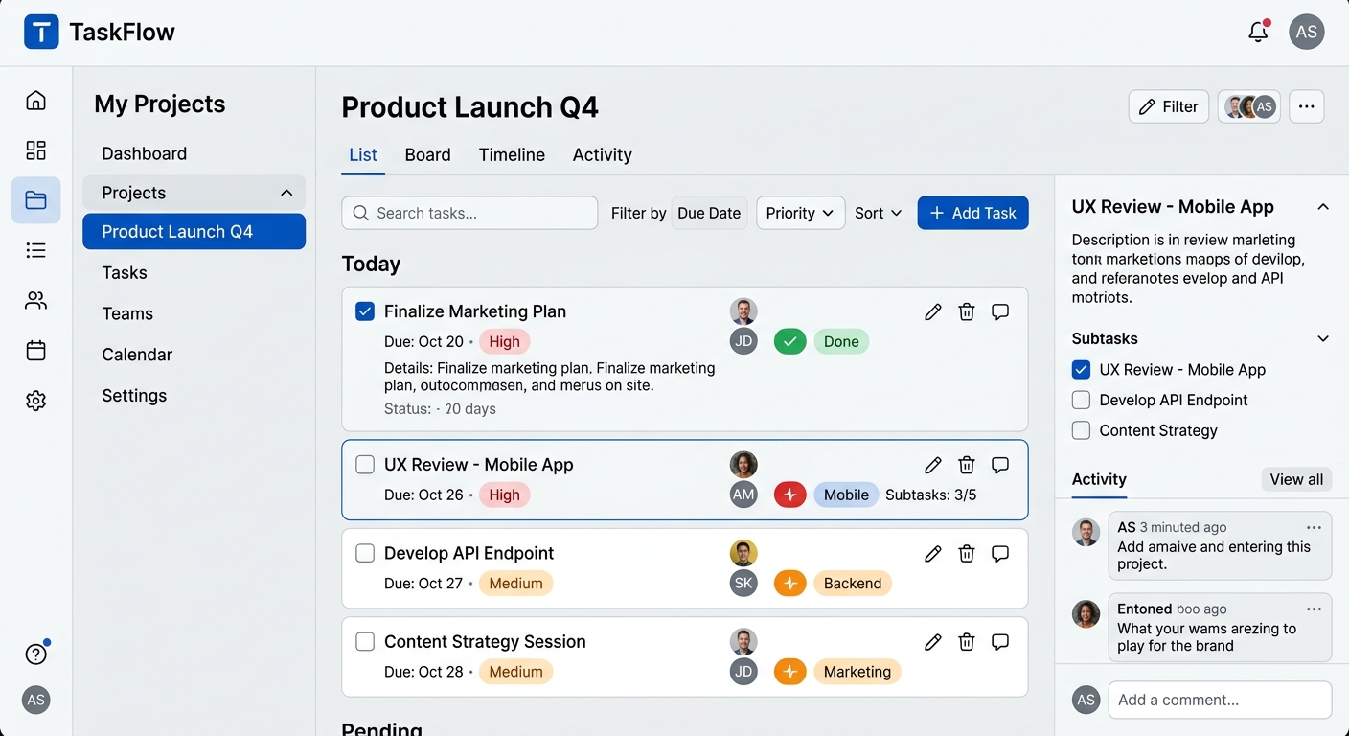Click the green Done status check icon
1349x736 pixels.
point(789,341)
